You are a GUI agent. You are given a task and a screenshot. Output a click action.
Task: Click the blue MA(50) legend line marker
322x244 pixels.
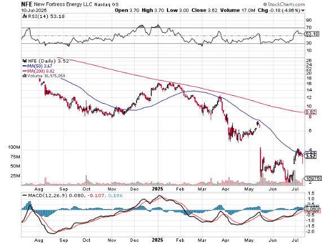click(x=24, y=66)
